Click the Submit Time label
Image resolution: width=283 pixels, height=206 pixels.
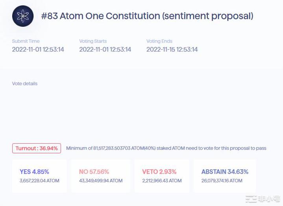tap(26, 41)
